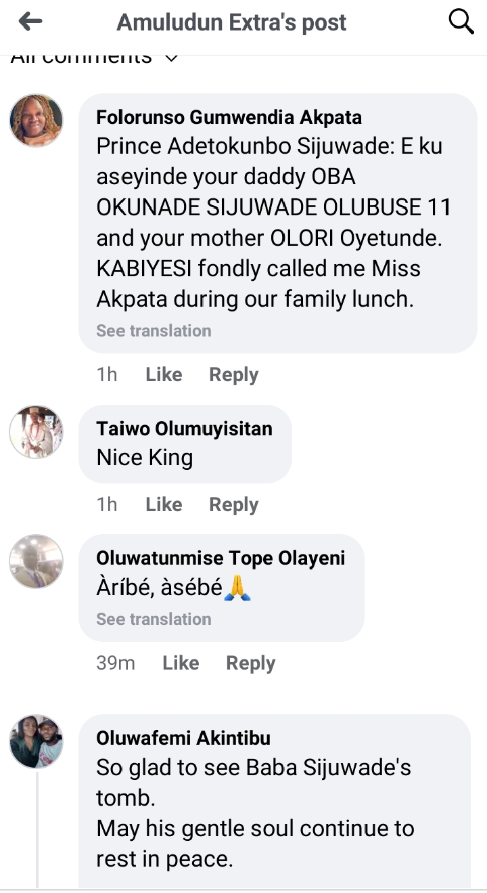The image size is (487, 893).
Task: Open Folorunso Gumwendia Akpata name link
Action: (229, 117)
